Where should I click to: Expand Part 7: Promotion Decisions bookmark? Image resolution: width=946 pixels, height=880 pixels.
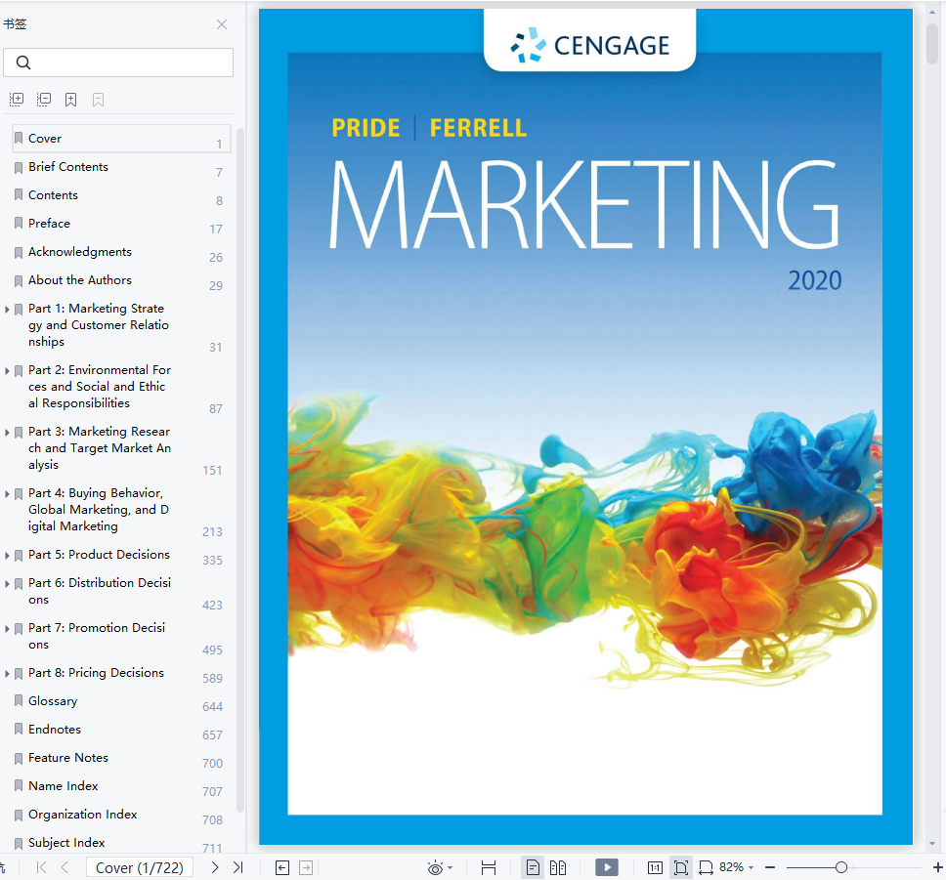click(7, 628)
